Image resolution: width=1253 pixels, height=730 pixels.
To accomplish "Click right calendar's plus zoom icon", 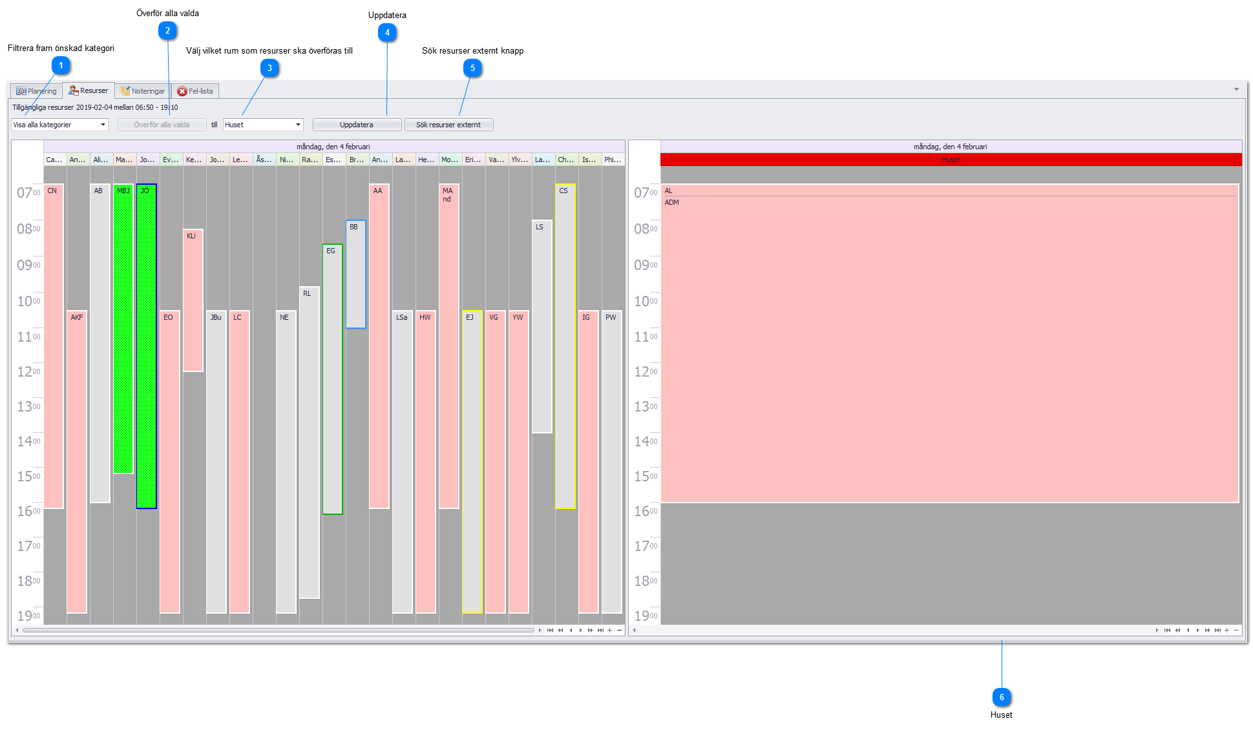I will click(x=1227, y=630).
